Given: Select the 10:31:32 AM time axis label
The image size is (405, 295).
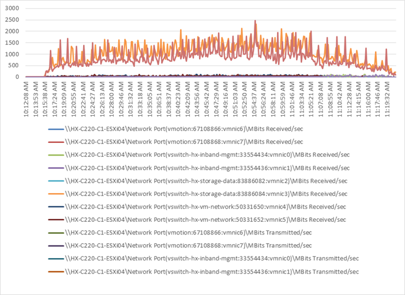Looking at the screenshot, I should point(131,99).
